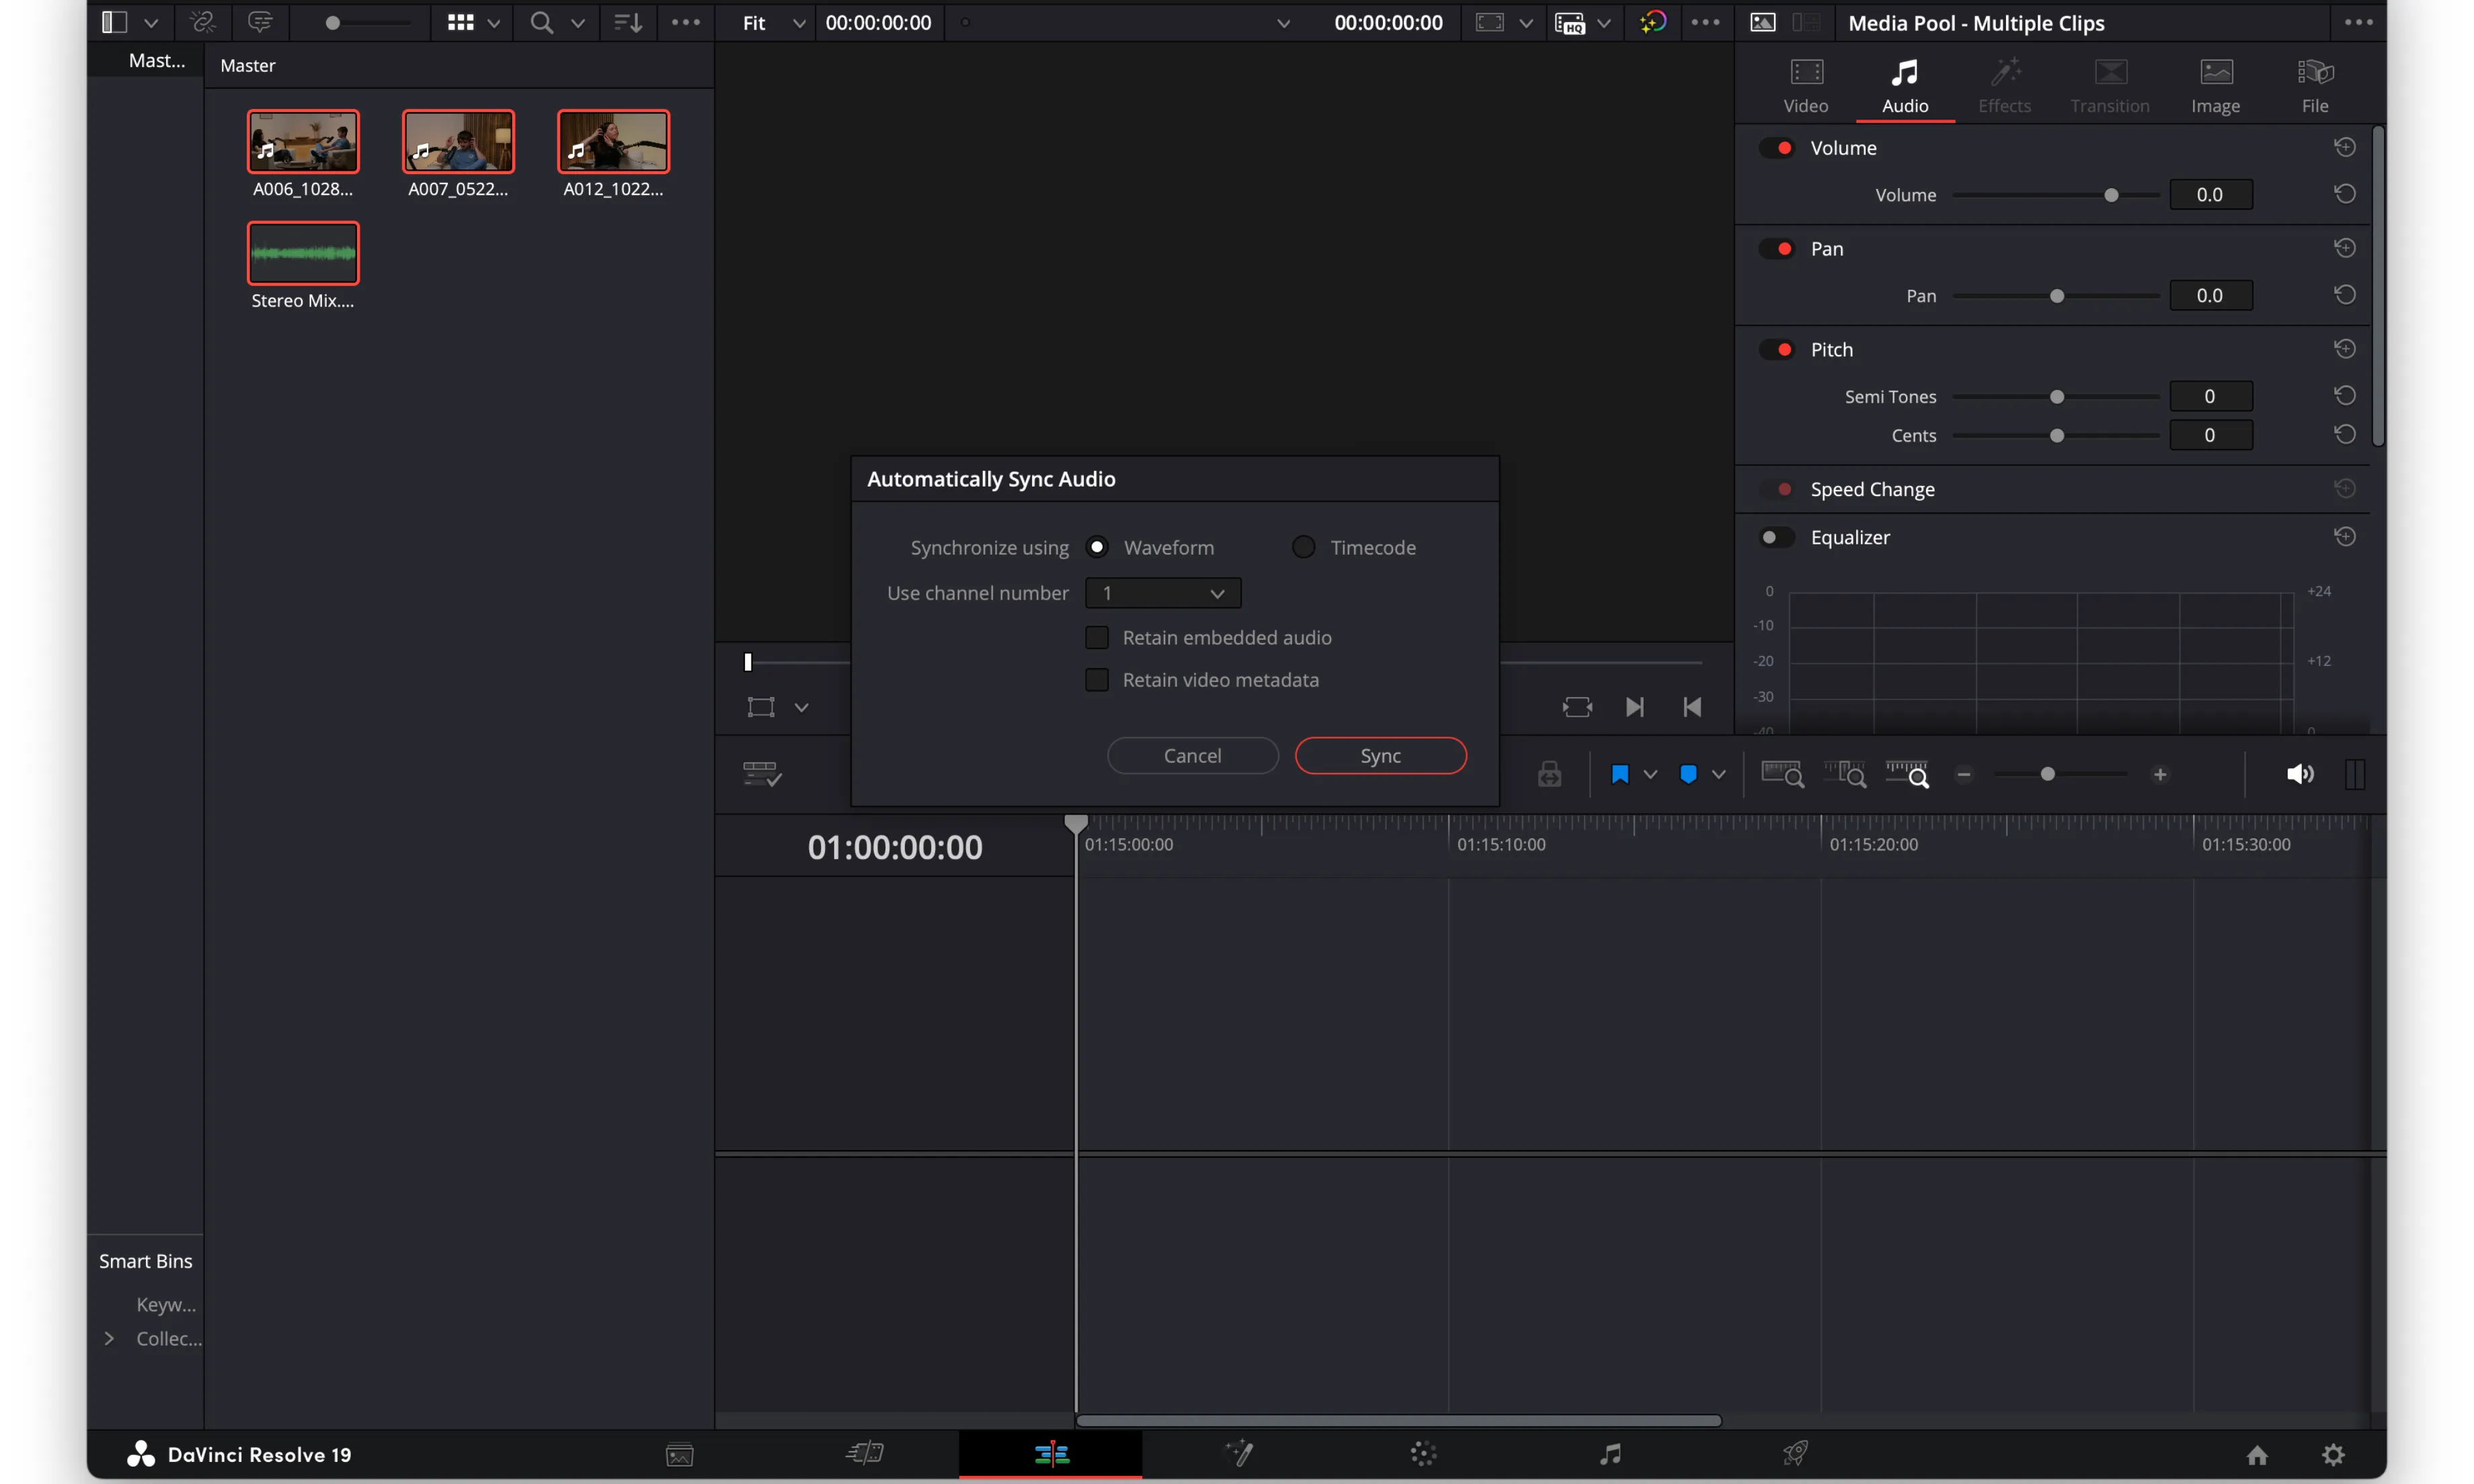This screenshot has width=2474, height=1484.
Task: Open the transform overlay dropdown arrow
Action: pyautogui.click(x=802, y=707)
